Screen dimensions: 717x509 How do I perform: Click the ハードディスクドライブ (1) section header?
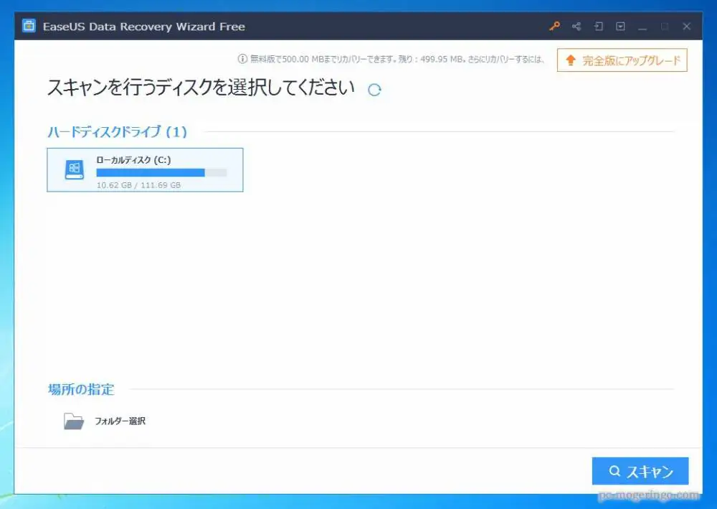click(117, 132)
